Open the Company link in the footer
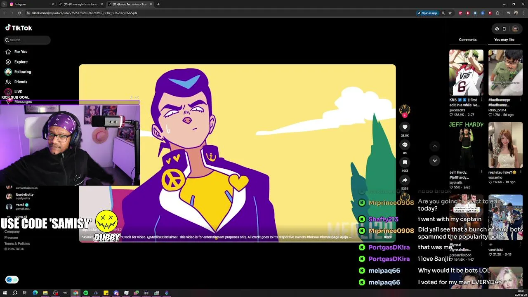This screenshot has width=528, height=297. coord(12,231)
